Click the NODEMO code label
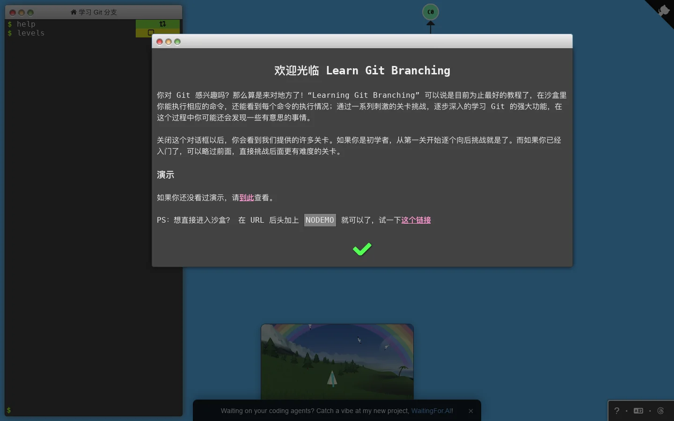Viewport: 674px width, 421px height. (x=320, y=220)
